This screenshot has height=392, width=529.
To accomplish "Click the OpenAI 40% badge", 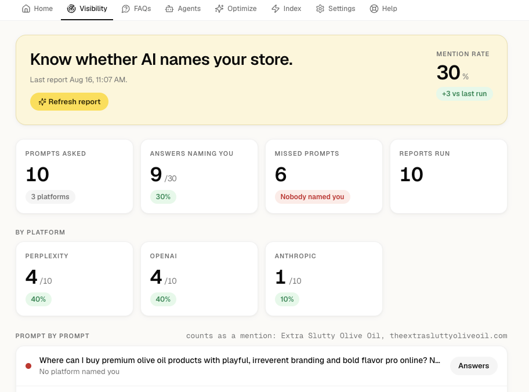I will 163,299.
